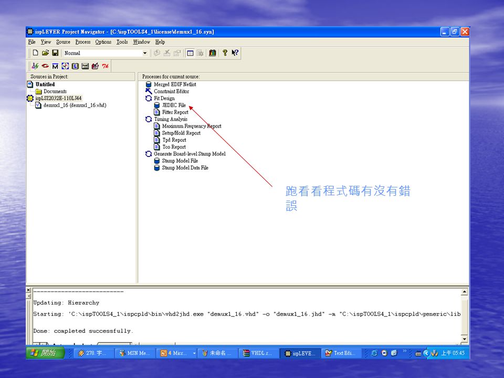Open the Source menu
Viewport: 504px width, 378px height.
(x=63, y=42)
